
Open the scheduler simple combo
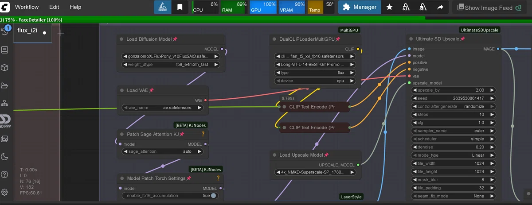click(453, 139)
